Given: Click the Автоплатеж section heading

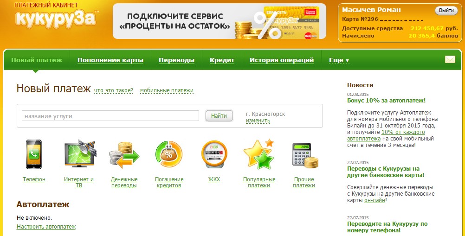Looking at the screenshot, I should pos(43,204).
